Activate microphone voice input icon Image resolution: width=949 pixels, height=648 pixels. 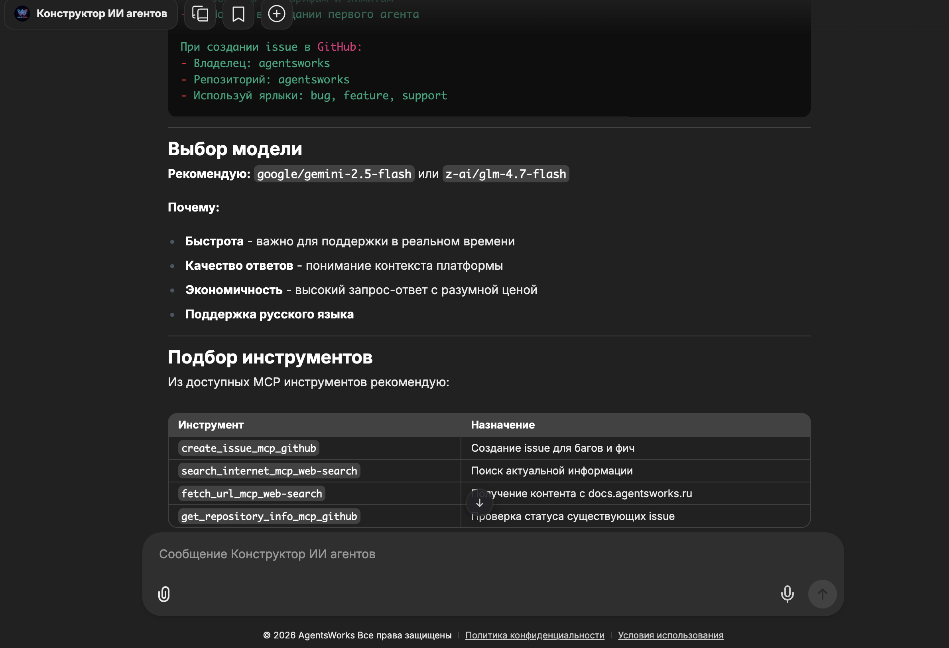(787, 594)
